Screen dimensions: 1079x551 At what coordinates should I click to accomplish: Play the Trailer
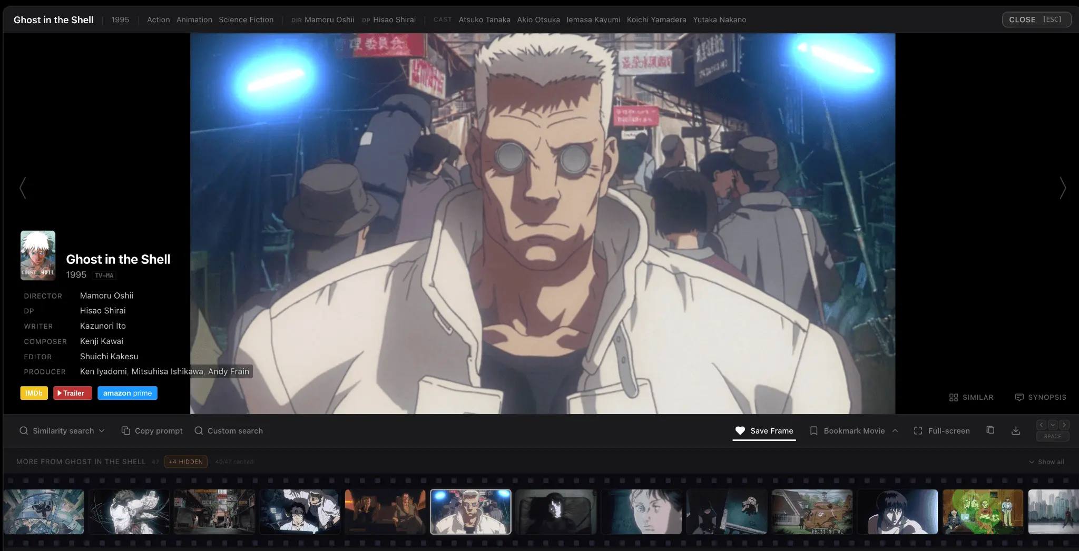(73, 393)
